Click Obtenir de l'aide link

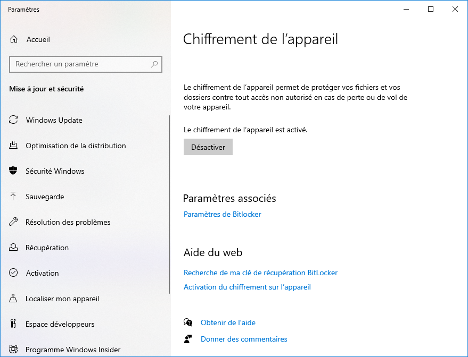point(228,323)
